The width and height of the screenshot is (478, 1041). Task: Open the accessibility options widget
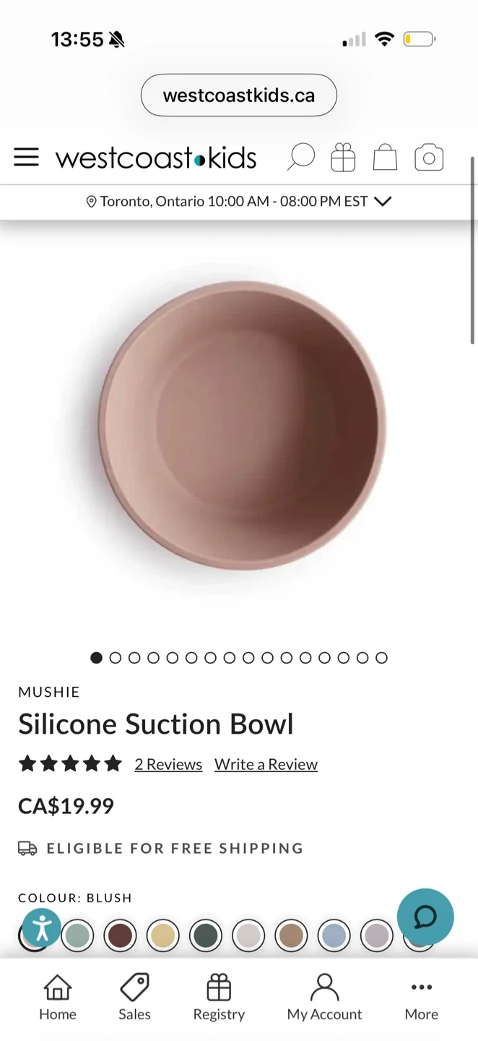(x=41, y=928)
